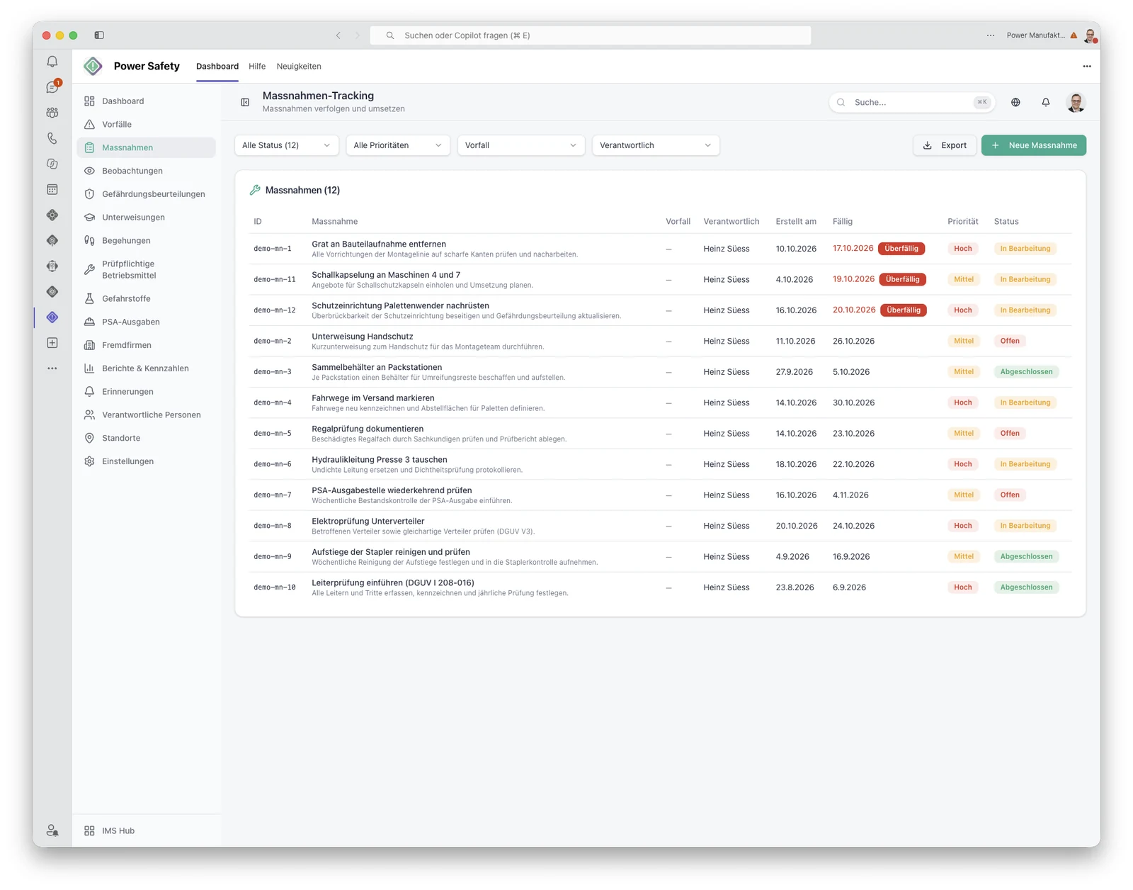Click the 'Überfällig' badge in row demo-mn-12
Image resolution: width=1133 pixels, height=890 pixels.
pos(904,310)
